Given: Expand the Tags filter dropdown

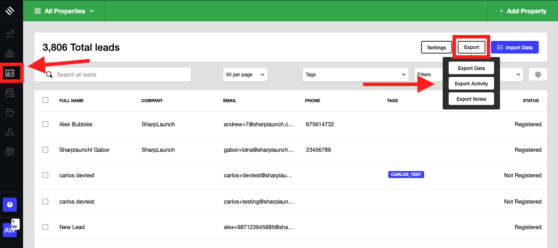Looking at the screenshot, I should click(x=355, y=75).
